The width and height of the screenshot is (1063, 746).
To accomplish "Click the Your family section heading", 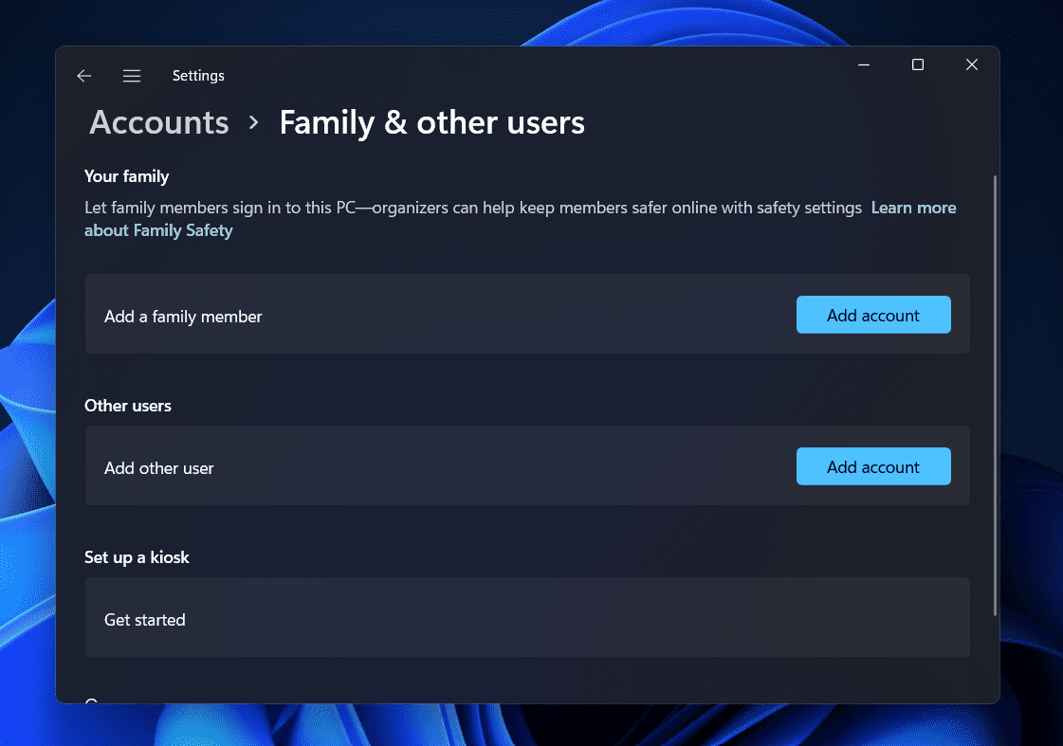I will [126, 176].
